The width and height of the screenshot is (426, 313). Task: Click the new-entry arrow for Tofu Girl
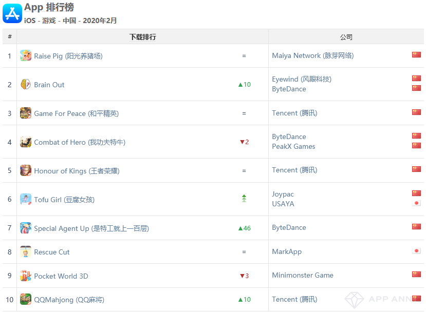(244, 199)
